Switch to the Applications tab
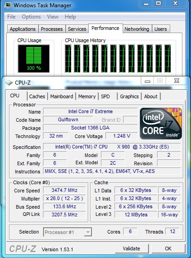Viewport: 191px width, 258px height. [x=23, y=29]
